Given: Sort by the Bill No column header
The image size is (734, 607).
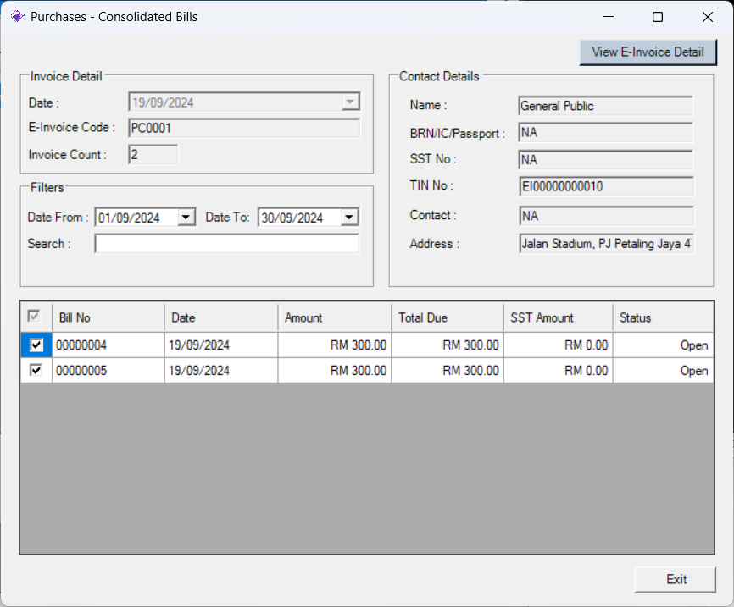Looking at the screenshot, I should coord(108,317).
